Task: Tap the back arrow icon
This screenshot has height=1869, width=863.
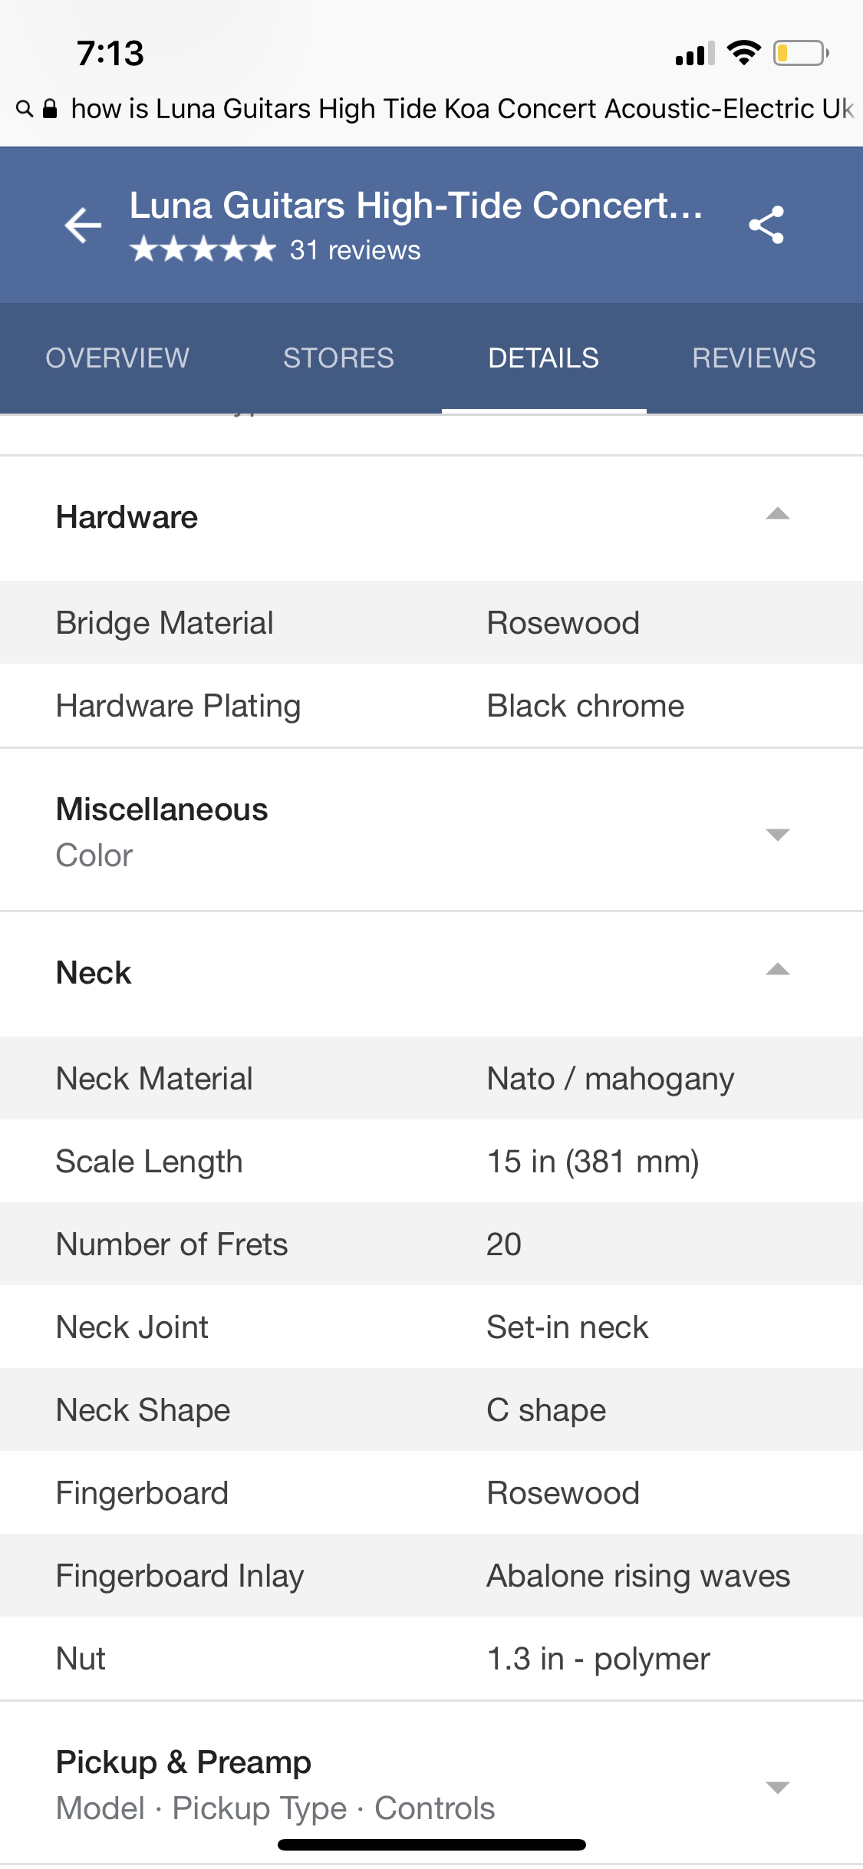Action: [83, 225]
